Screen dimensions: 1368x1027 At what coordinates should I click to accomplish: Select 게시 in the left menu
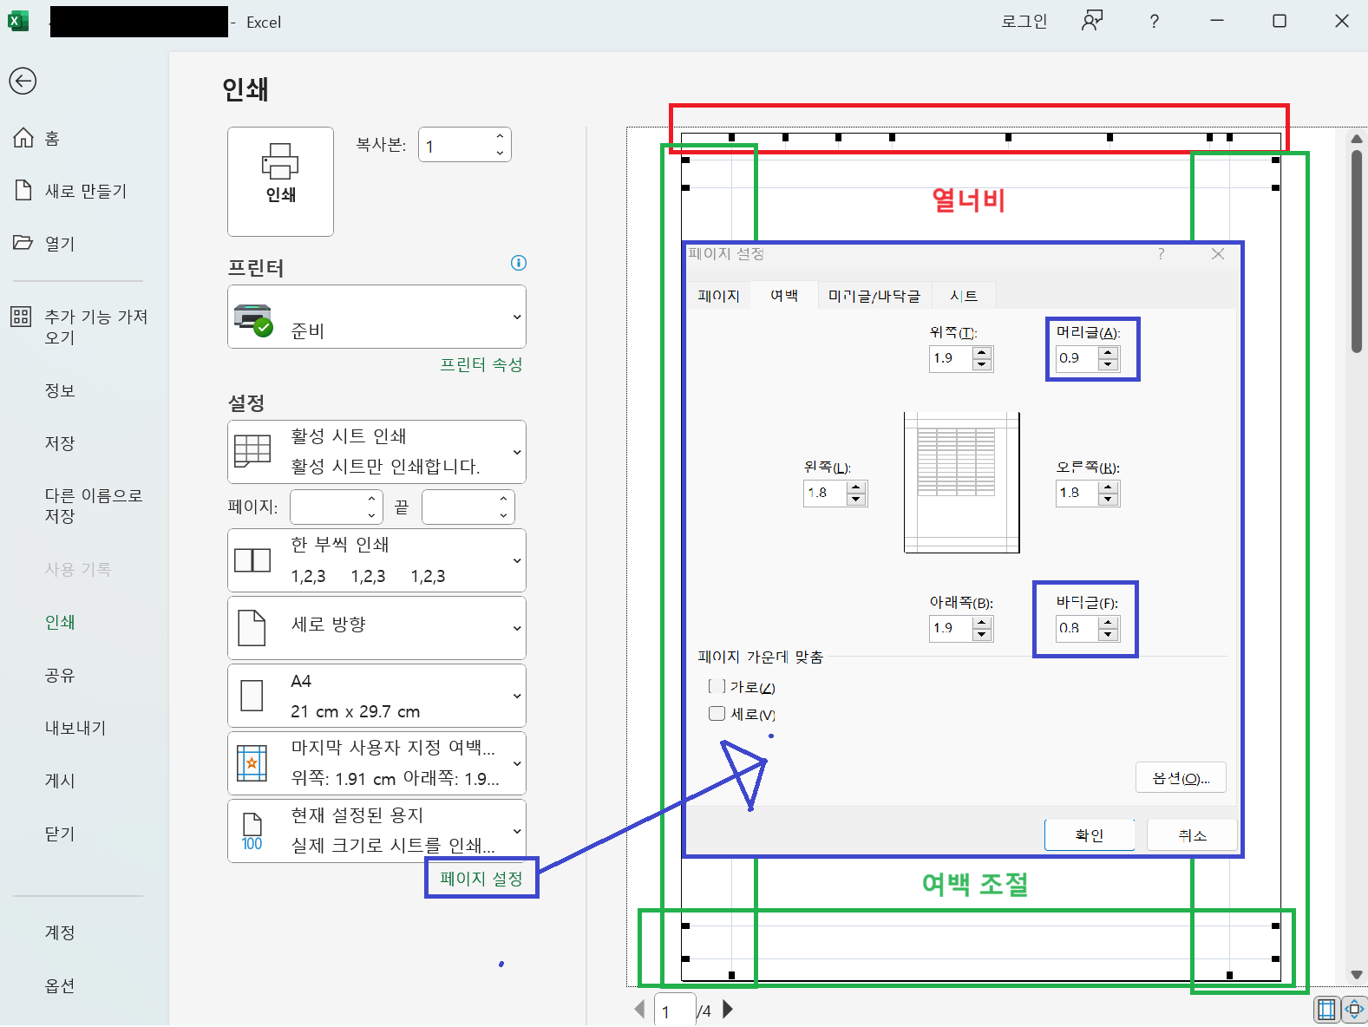coord(60,781)
